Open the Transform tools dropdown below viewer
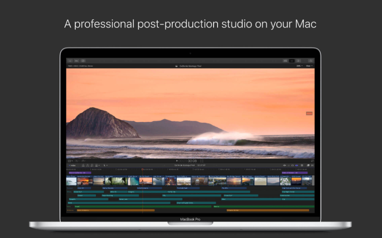 pos(70,161)
